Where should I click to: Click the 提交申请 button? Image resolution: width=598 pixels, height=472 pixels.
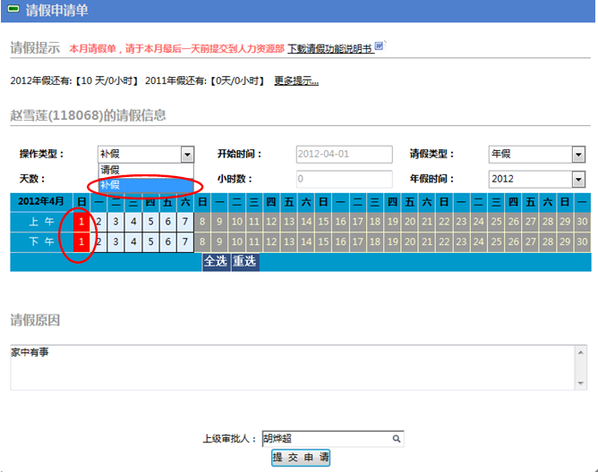pyautogui.click(x=301, y=458)
